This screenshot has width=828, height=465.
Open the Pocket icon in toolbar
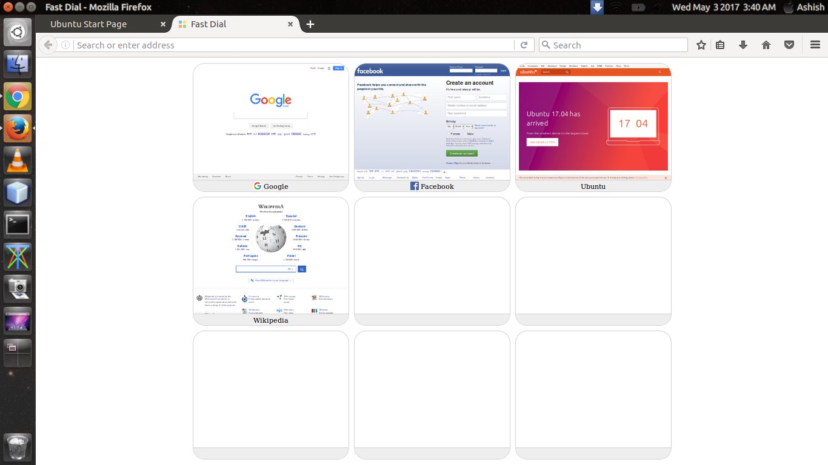click(x=789, y=45)
